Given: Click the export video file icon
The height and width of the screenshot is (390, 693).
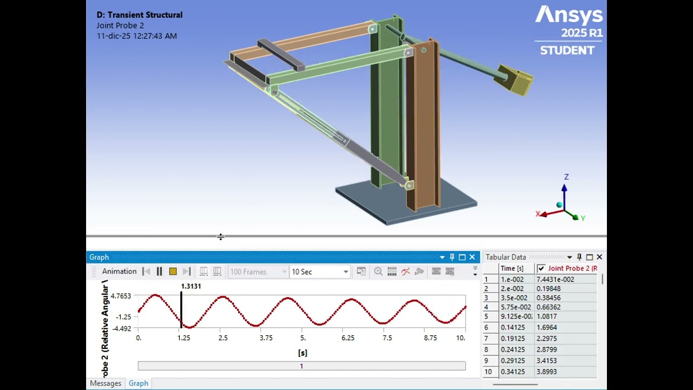Looking at the screenshot, I should pyautogui.click(x=361, y=271).
